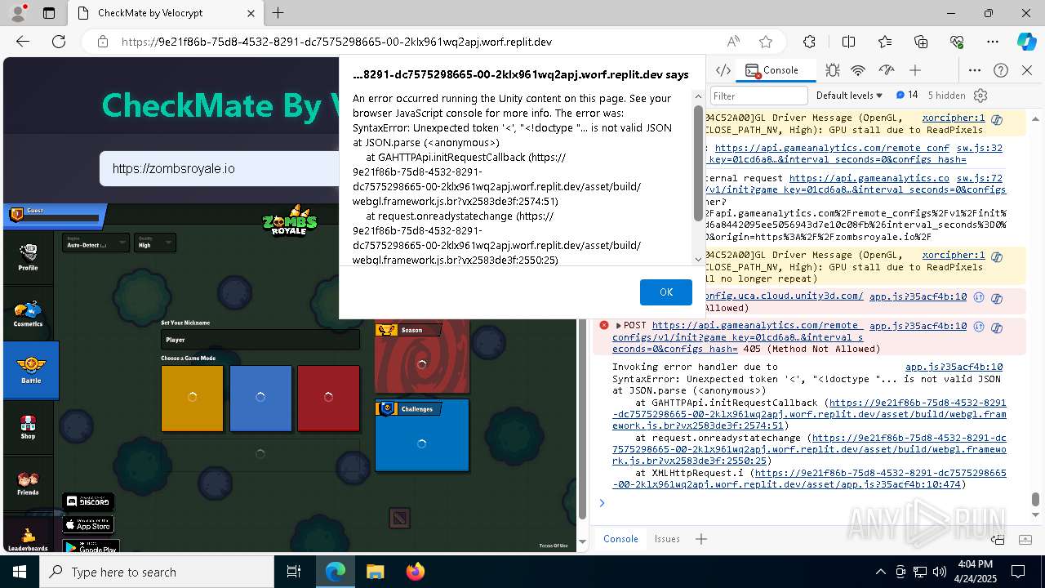View site information via the lock icon
Screen dimensions: 1045x588
(102, 42)
